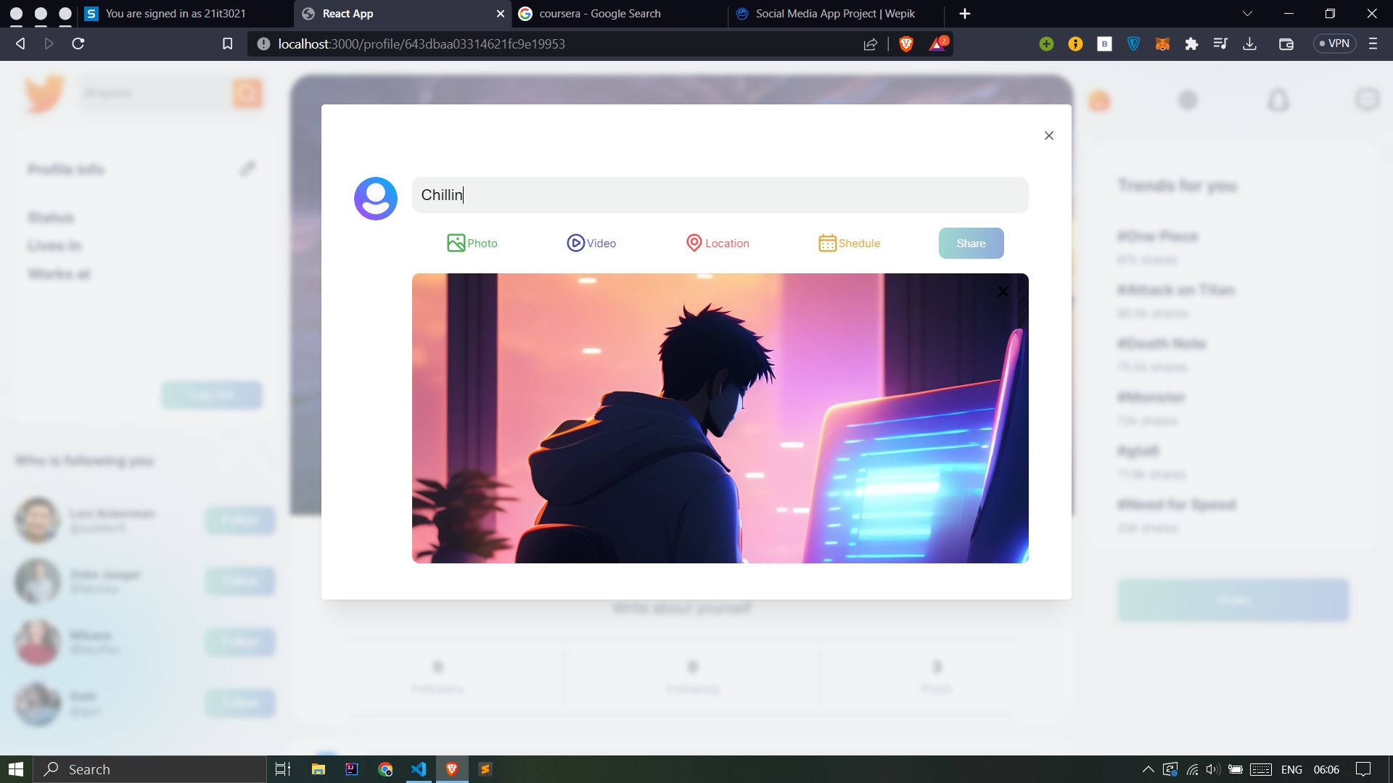This screenshot has width=1393, height=783.
Task: Go back in browser history
Action: click(20, 43)
